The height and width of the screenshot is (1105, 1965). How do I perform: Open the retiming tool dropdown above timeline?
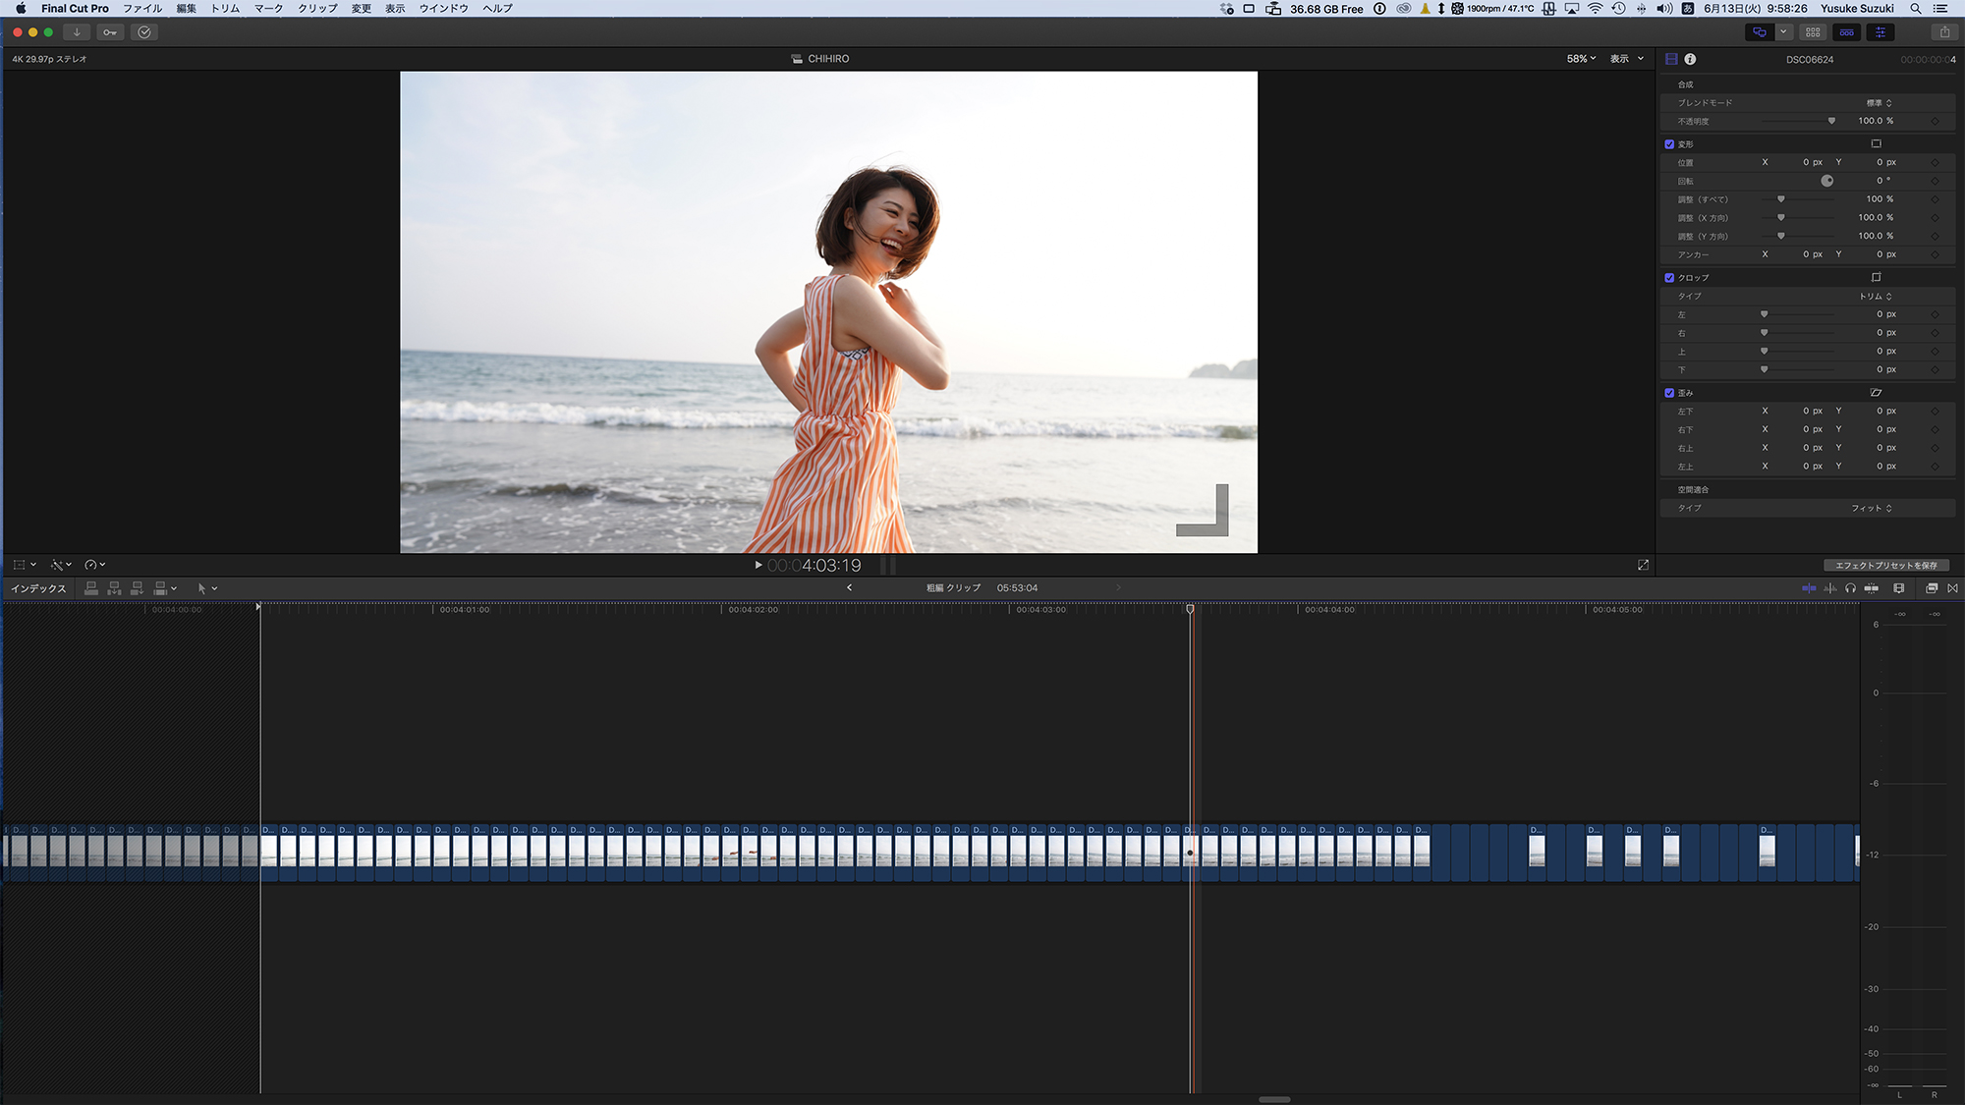click(93, 565)
